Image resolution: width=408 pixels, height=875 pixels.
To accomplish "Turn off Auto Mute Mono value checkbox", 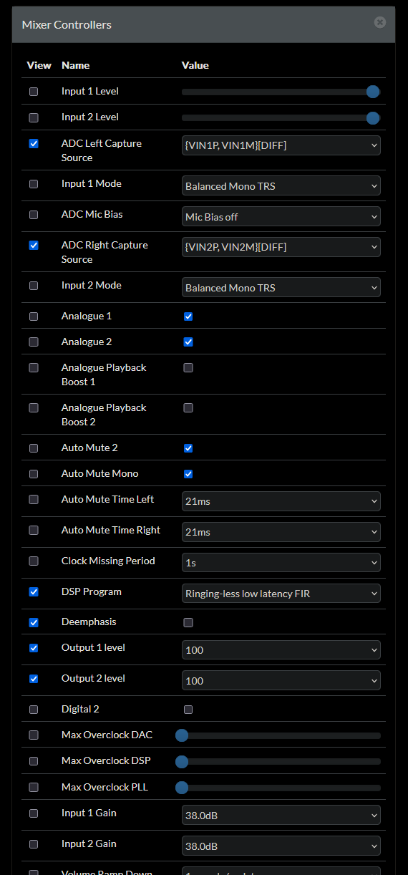I will (x=188, y=474).
